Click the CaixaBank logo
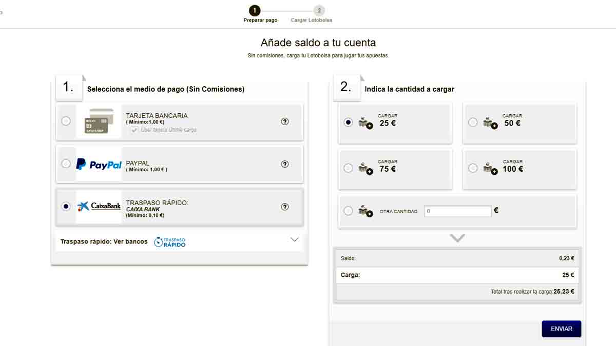Image resolution: width=616 pixels, height=346 pixels. [99, 207]
